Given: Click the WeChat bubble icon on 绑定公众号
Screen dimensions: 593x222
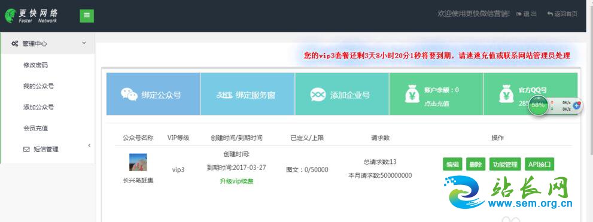Looking at the screenshot, I should (129, 94).
